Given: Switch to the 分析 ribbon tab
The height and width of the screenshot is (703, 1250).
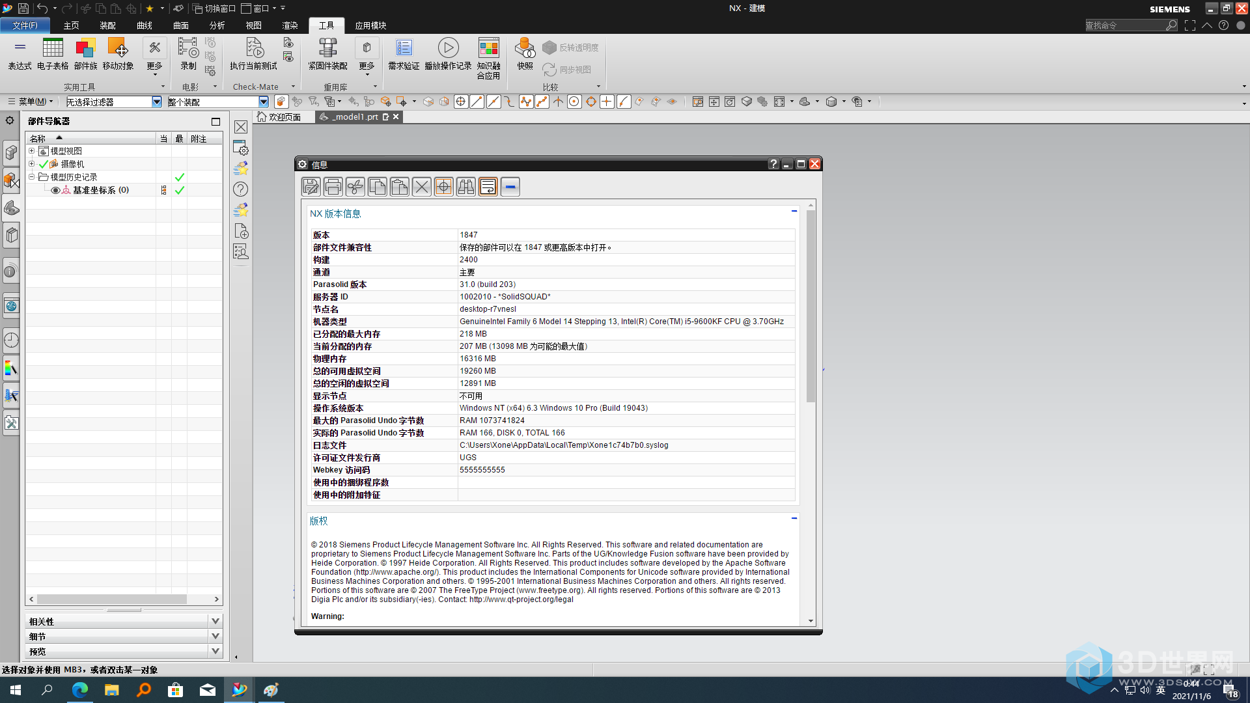Looking at the screenshot, I should tap(217, 25).
